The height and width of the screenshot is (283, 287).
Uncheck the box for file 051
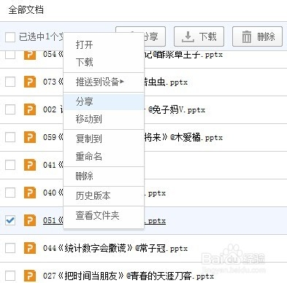click(x=10, y=220)
